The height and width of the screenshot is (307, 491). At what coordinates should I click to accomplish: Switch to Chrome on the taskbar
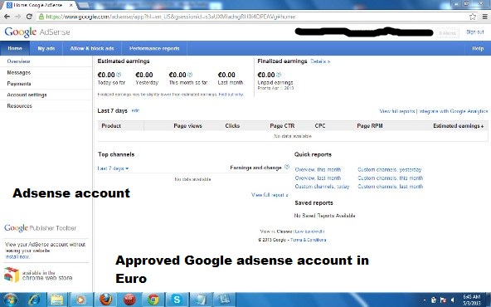[x=153, y=300]
